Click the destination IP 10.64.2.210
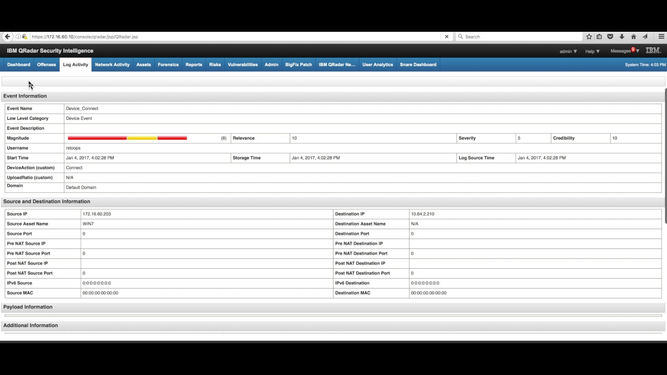Screen dimensions: 667x375 click(423, 214)
